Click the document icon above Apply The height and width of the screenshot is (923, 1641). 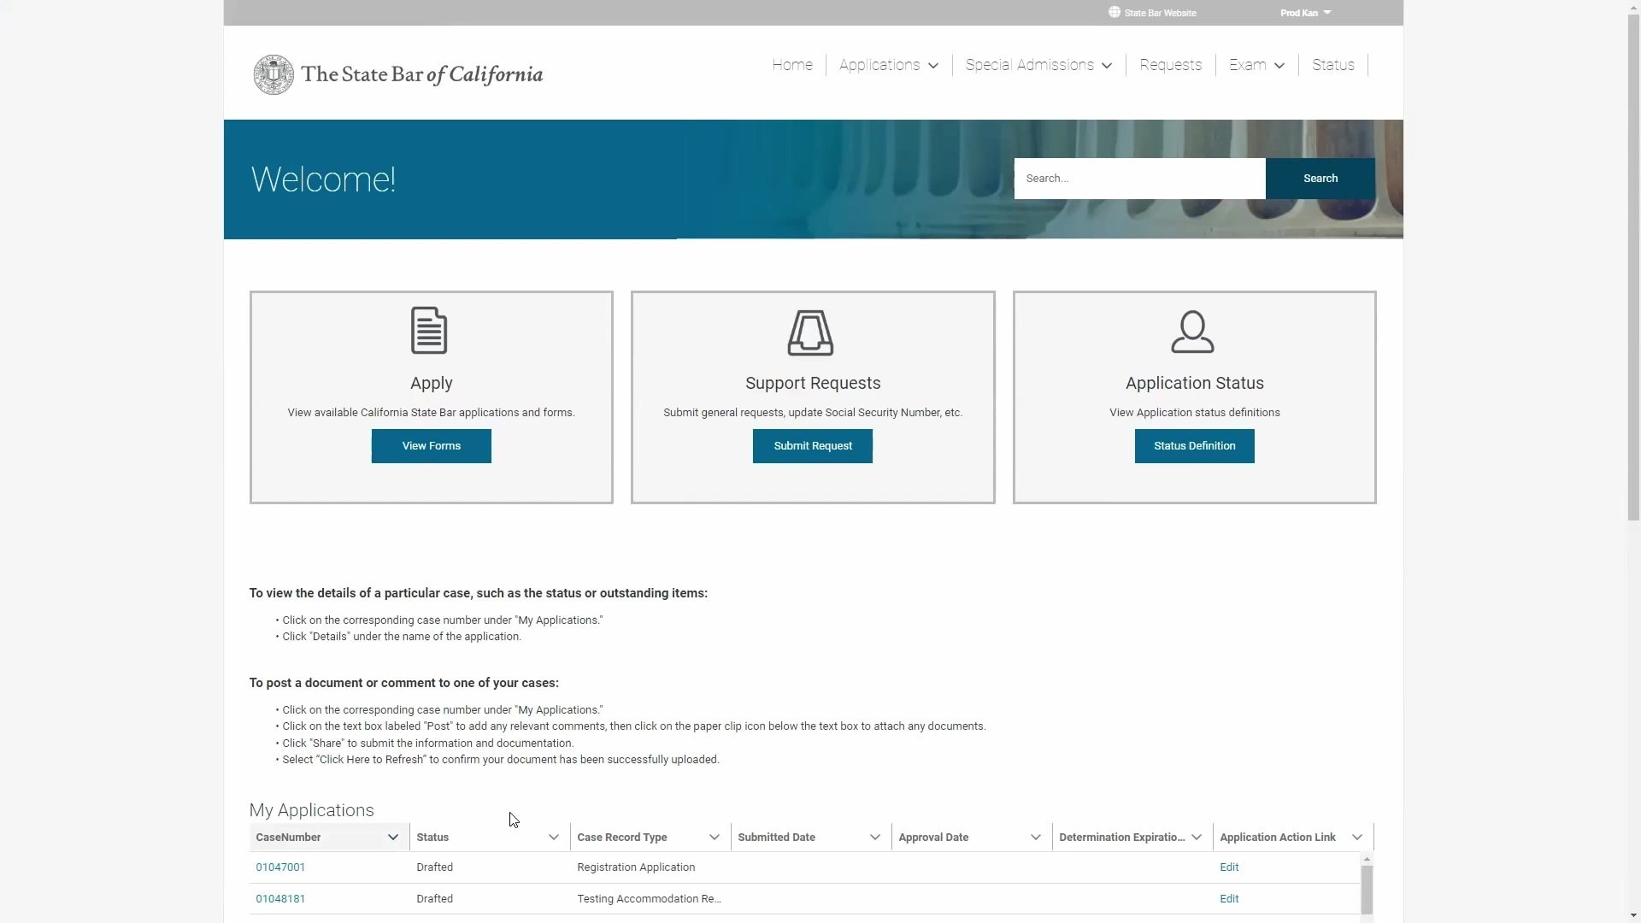429,331
